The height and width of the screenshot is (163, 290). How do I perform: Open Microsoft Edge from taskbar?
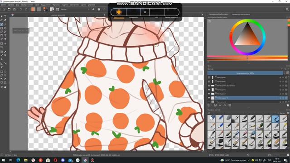pyautogui.click(x=18, y=160)
